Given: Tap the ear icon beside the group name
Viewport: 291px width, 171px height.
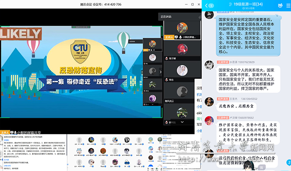Looking at the screenshot, I should 230,4.
